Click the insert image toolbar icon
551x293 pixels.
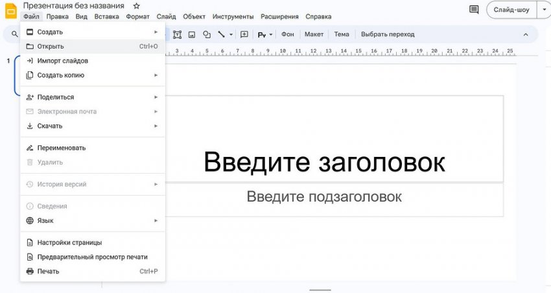tap(192, 34)
